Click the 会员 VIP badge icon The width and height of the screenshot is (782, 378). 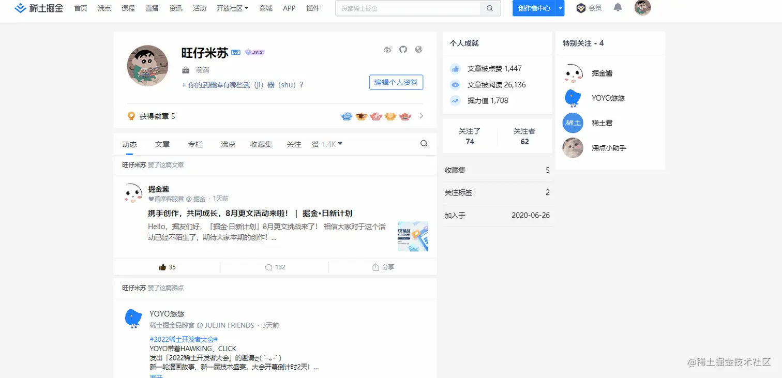(x=581, y=8)
